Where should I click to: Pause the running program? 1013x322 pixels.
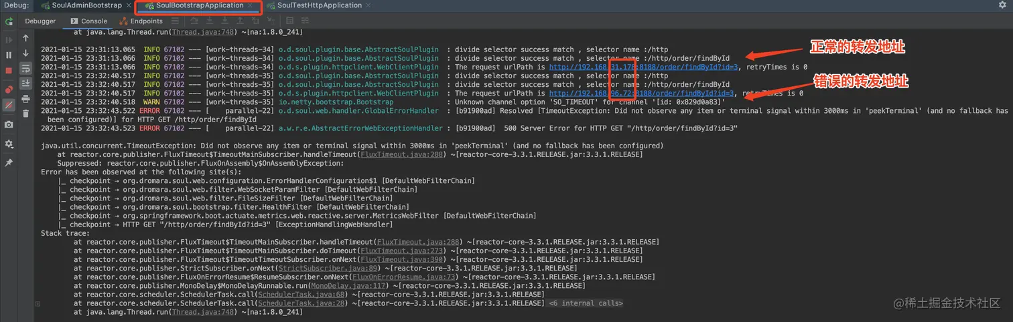click(x=9, y=55)
